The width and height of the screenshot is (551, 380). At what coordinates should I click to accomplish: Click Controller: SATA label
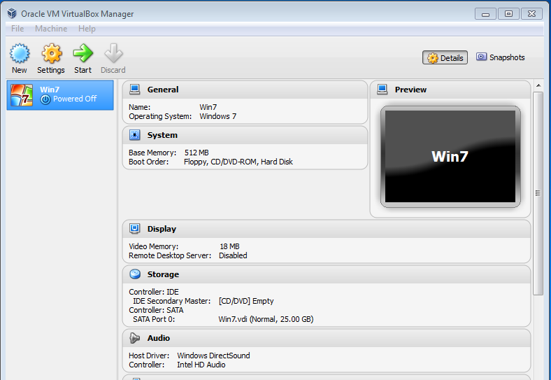[x=156, y=310]
